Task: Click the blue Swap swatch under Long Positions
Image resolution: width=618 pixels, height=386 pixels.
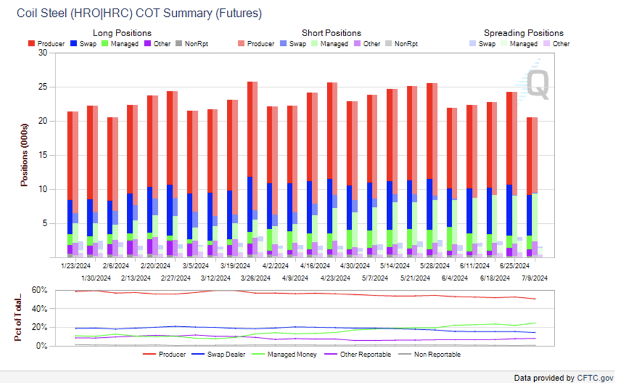Action: pos(72,44)
